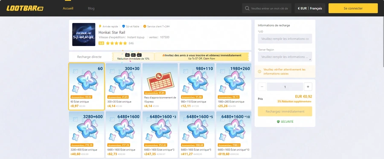Open the Blog tab
The width and height of the screenshot is (384, 159).
(91, 9)
